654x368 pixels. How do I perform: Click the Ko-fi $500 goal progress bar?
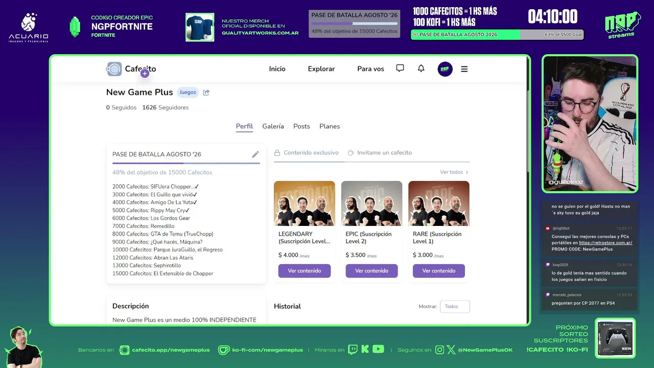(497, 35)
